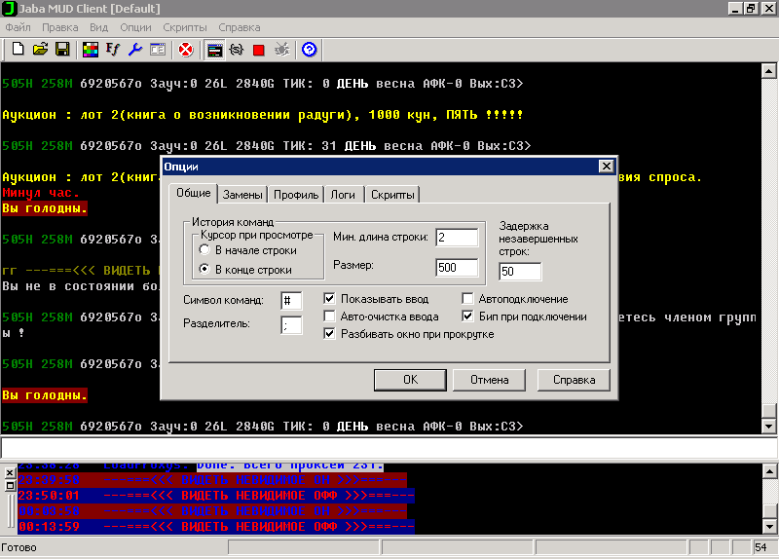The image size is (779, 559).
Task: Click the open folder toolbar icon
Action: pos(40,49)
